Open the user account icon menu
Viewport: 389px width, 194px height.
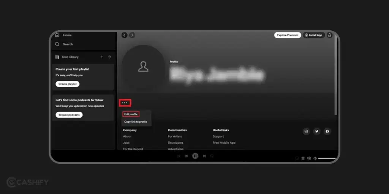pyautogui.click(x=329, y=35)
